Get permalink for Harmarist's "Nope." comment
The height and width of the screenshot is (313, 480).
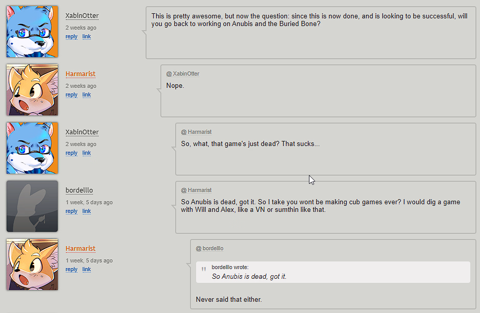click(87, 95)
